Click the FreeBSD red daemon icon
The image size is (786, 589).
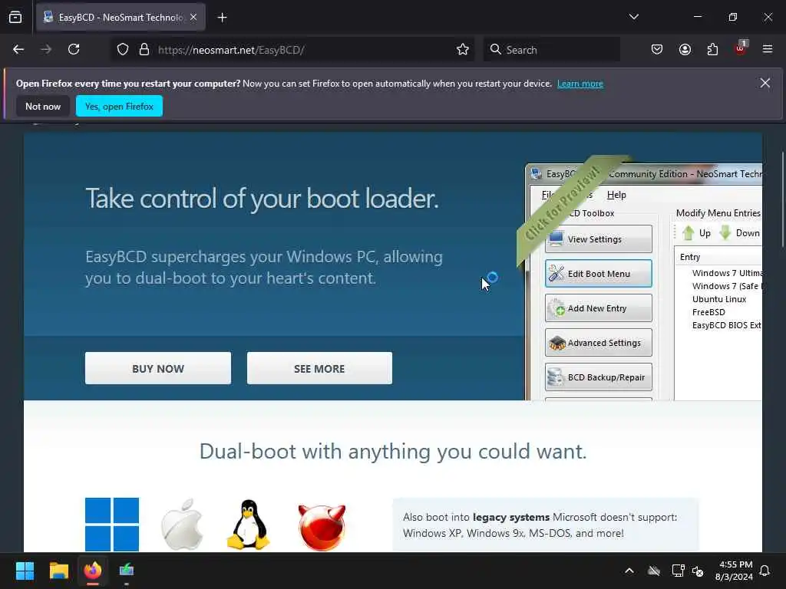click(322, 527)
